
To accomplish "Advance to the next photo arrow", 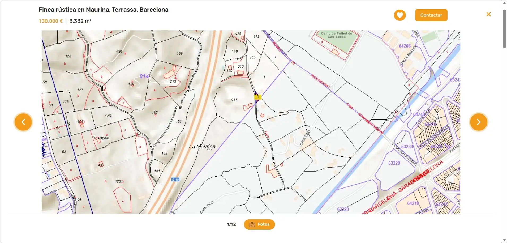I will pos(478,122).
